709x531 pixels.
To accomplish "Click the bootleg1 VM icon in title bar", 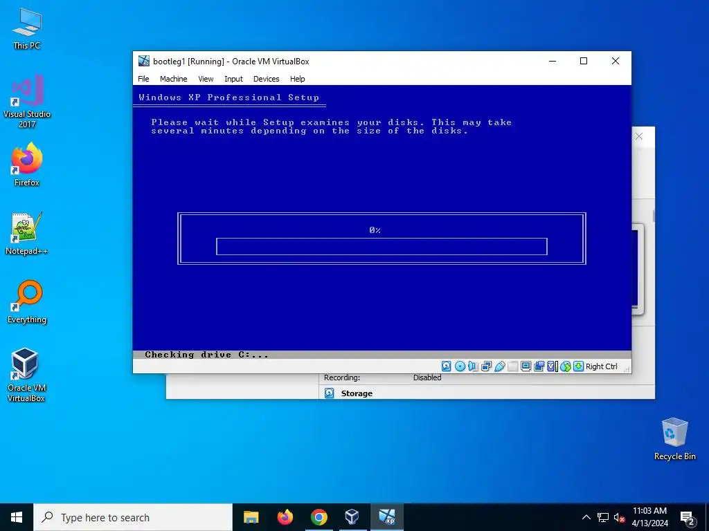I will tap(144, 61).
